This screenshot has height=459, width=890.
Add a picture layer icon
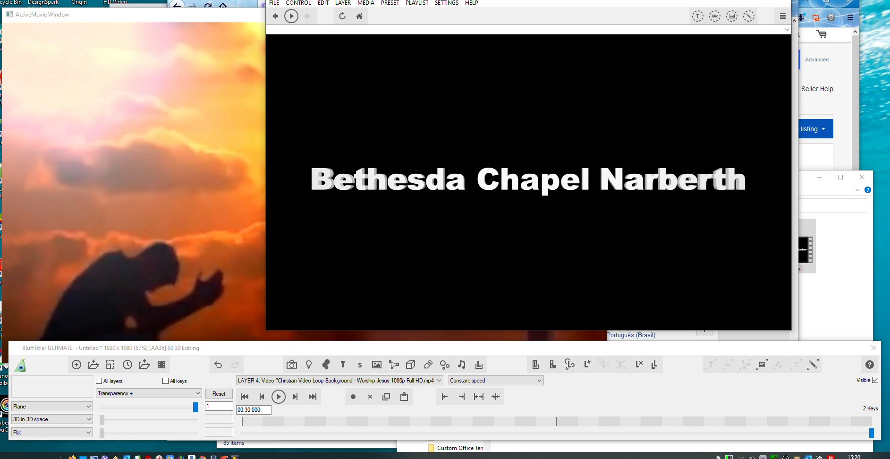tap(377, 365)
